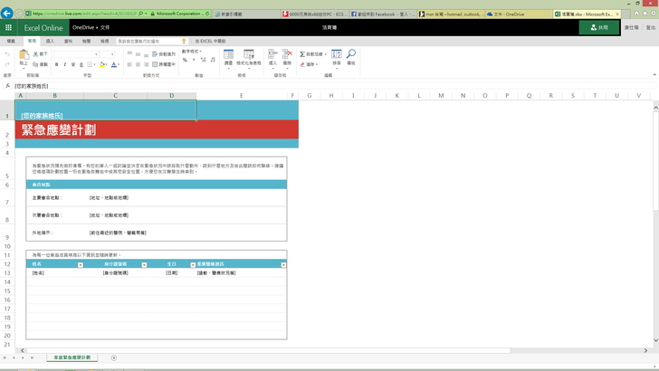Open the 生日 column filter dropdown
Image resolution: width=659 pixels, height=371 pixels.
click(x=193, y=265)
